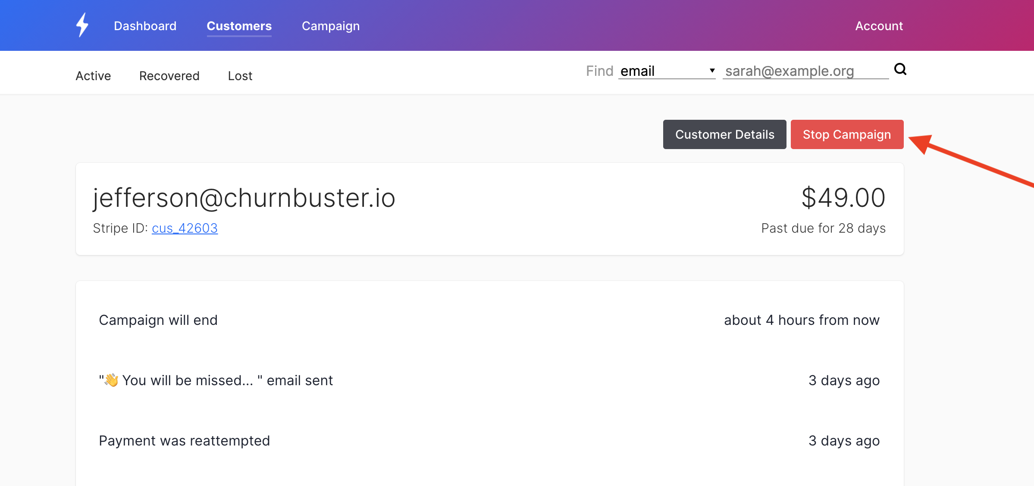The height and width of the screenshot is (486, 1034).
Task: Open the Dashboard nav item
Action: click(x=145, y=26)
